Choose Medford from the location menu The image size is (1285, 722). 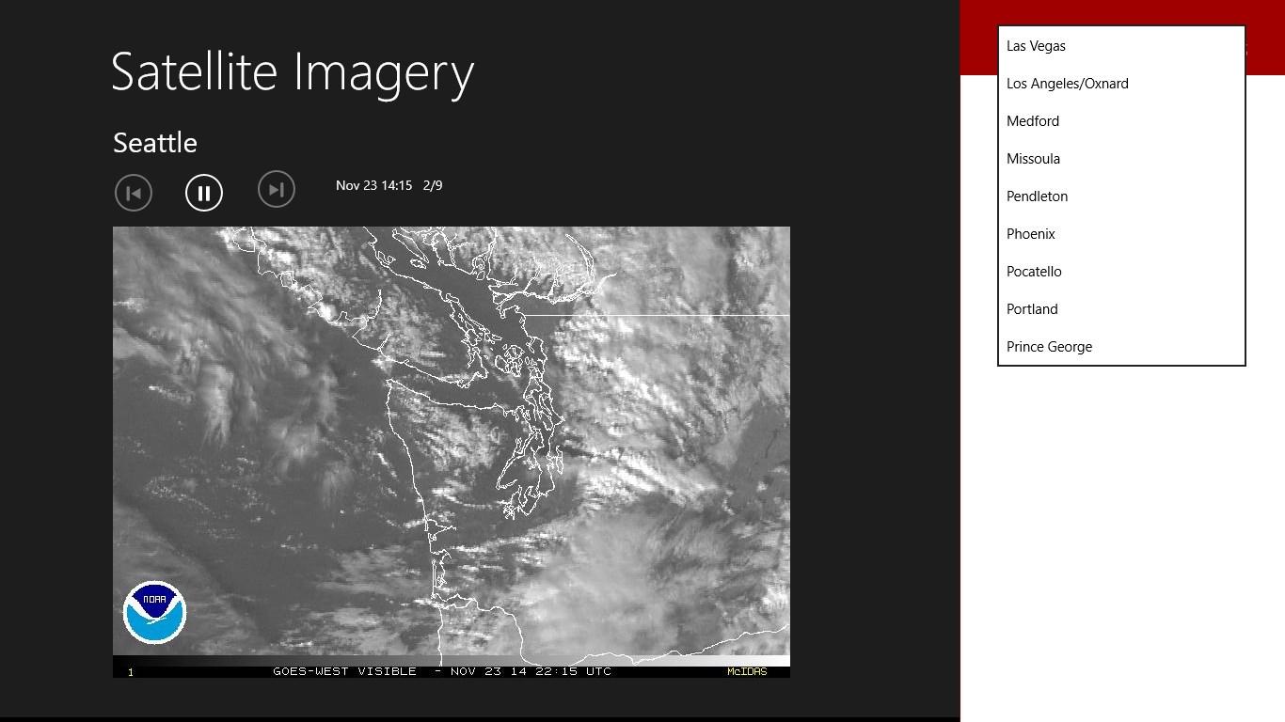pyautogui.click(x=1032, y=120)
